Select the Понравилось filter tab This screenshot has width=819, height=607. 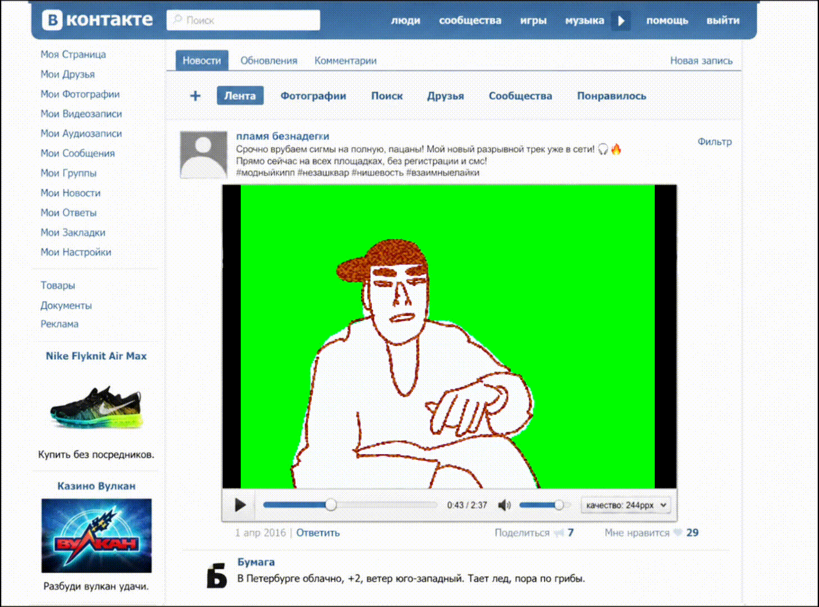[x=611, y=96]
